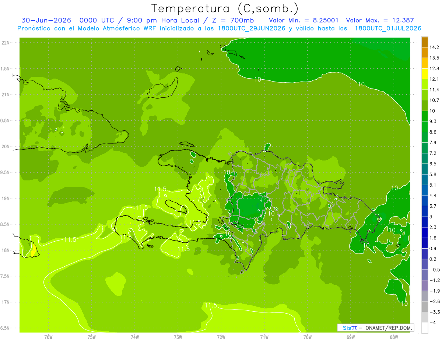Click the '73W' longitude axis label
The height and width of the screenshot is (342, 442).
(x=178, y=337)
